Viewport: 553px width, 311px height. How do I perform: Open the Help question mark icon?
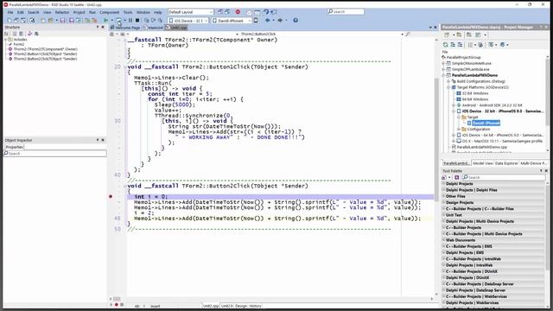(296, 21)
